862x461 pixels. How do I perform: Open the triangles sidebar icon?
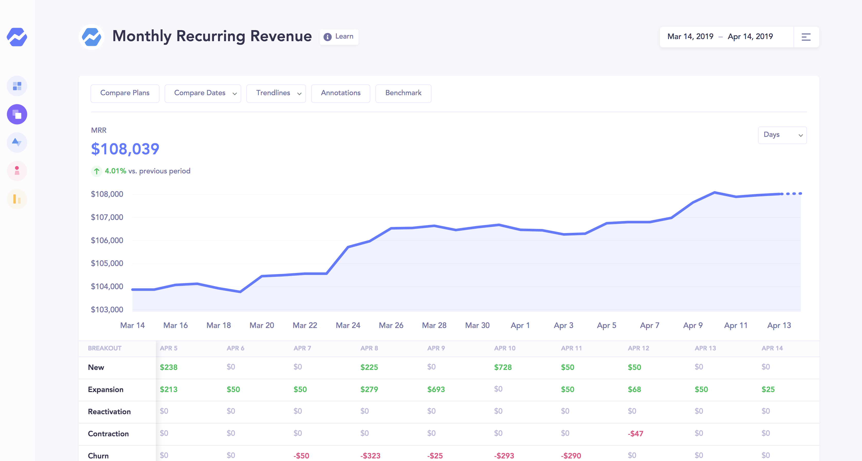click(x=17, y=142)
